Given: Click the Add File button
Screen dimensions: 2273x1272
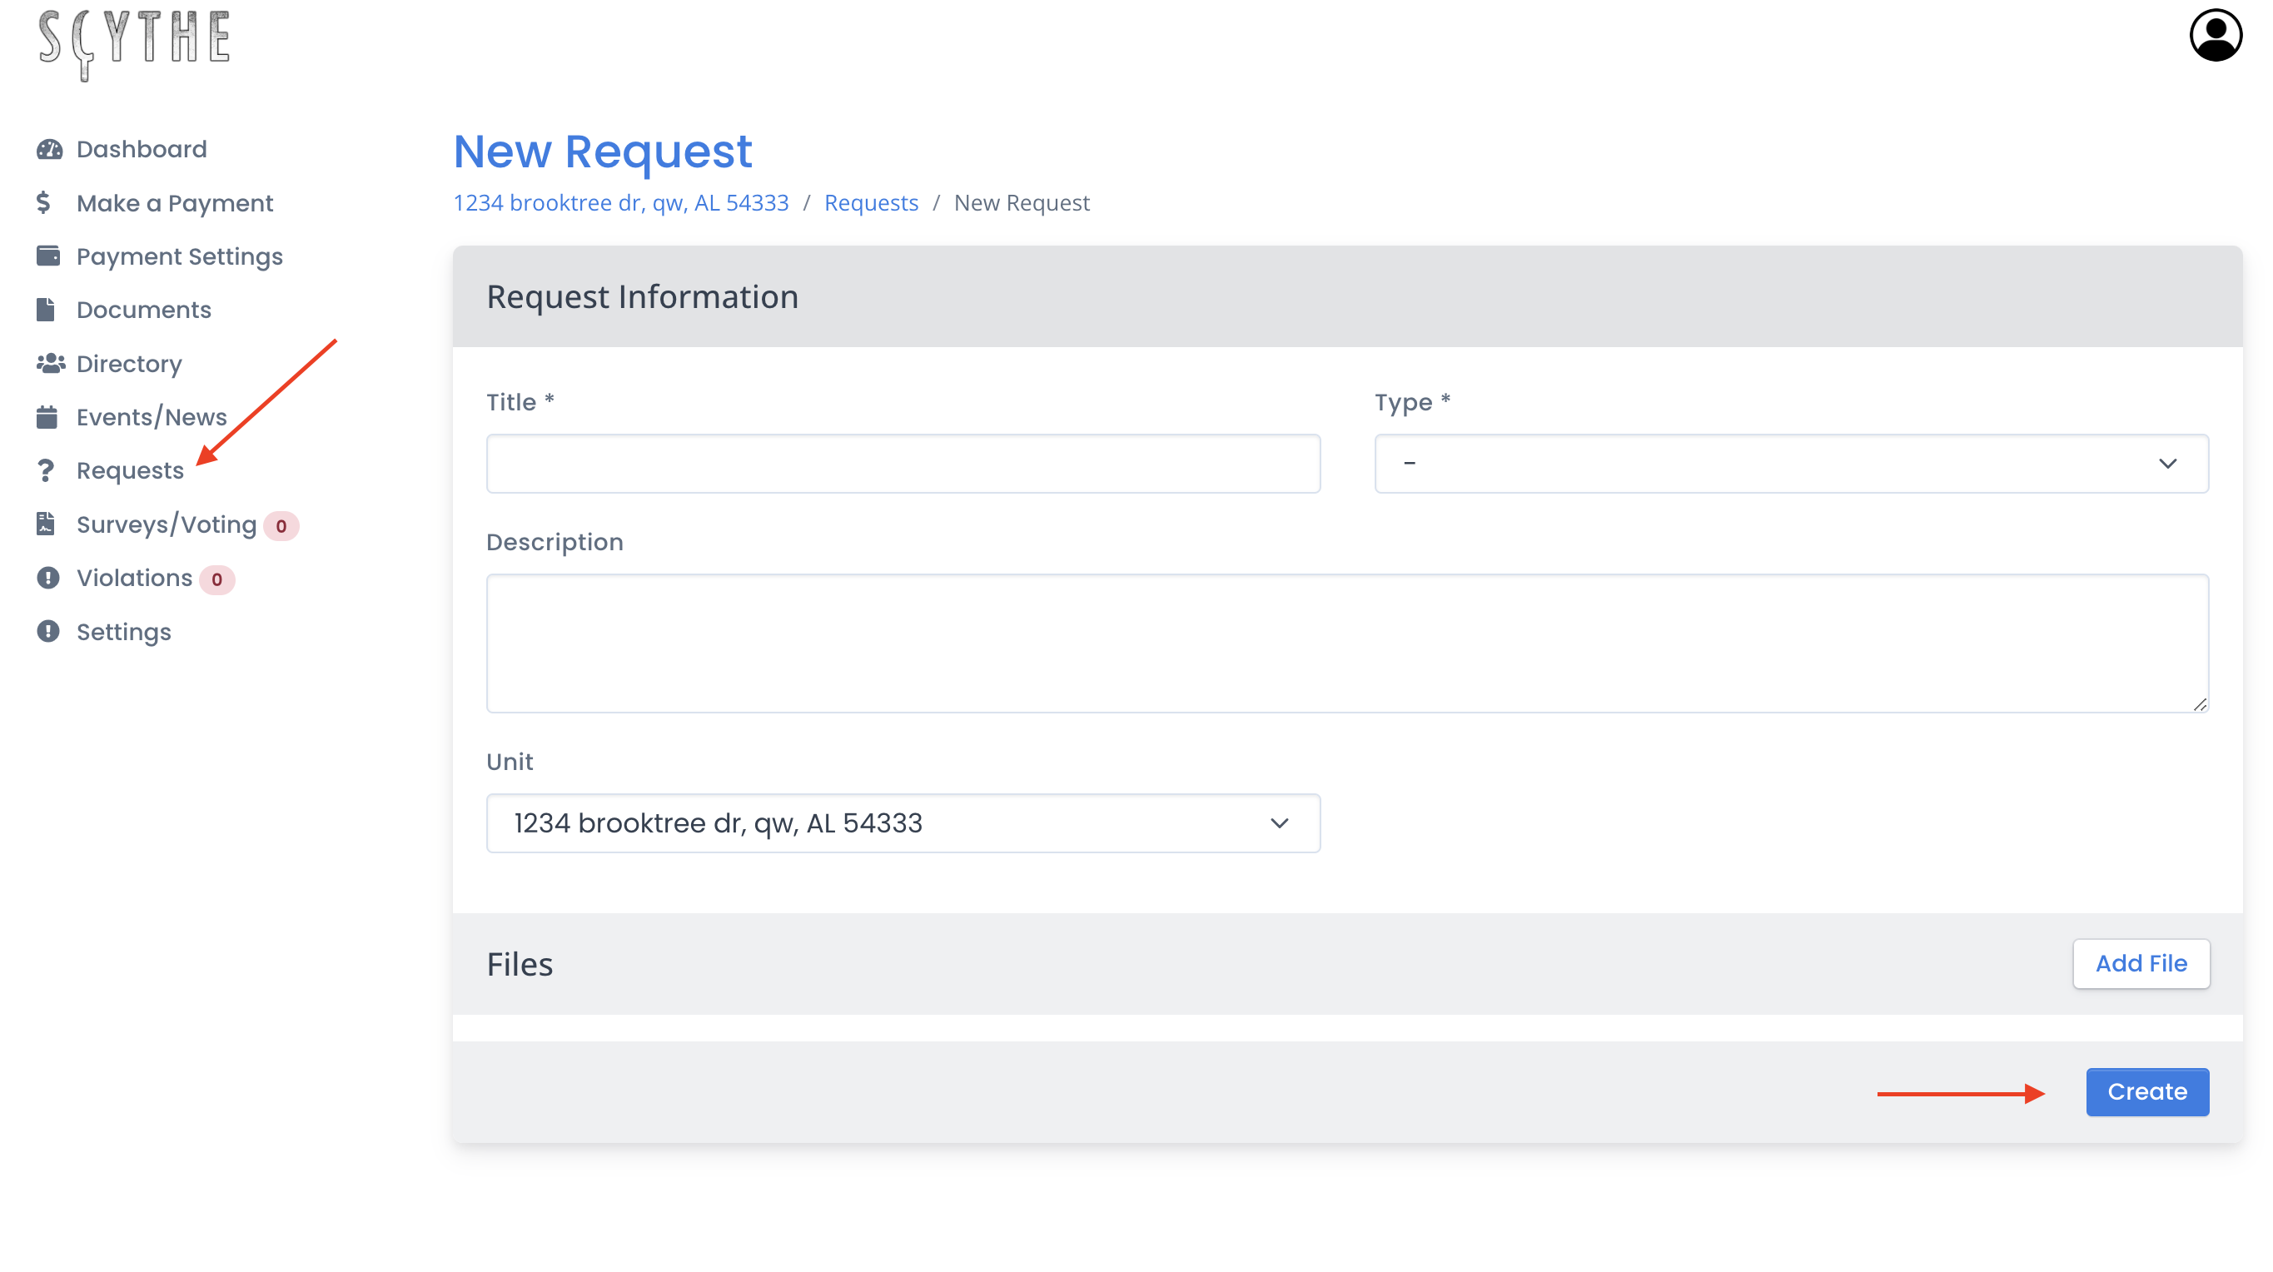Looking at the screenshot, I should click(2141, 963).
